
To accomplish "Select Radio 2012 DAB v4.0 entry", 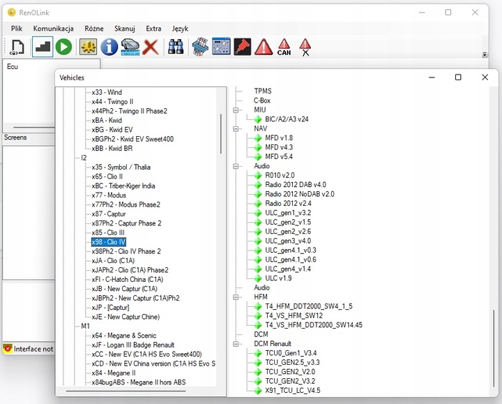I will point(295,185).
